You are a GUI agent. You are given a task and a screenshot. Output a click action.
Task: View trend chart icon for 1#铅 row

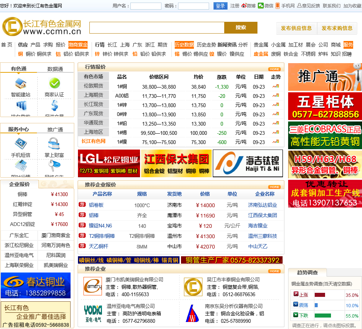pyautogui.click(x=276, y=123)
